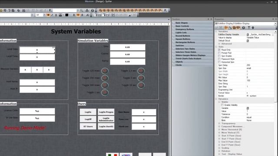The width and height of the screenshot is (278, 156).
Task: Click the RT Users button
Action: point(88,127)
